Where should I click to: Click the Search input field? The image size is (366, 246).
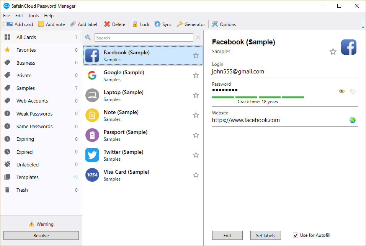point(144,37)
